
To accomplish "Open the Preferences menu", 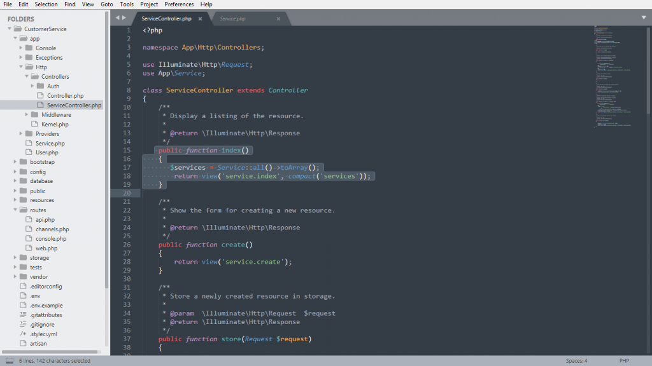I will (x=179, y=4).
